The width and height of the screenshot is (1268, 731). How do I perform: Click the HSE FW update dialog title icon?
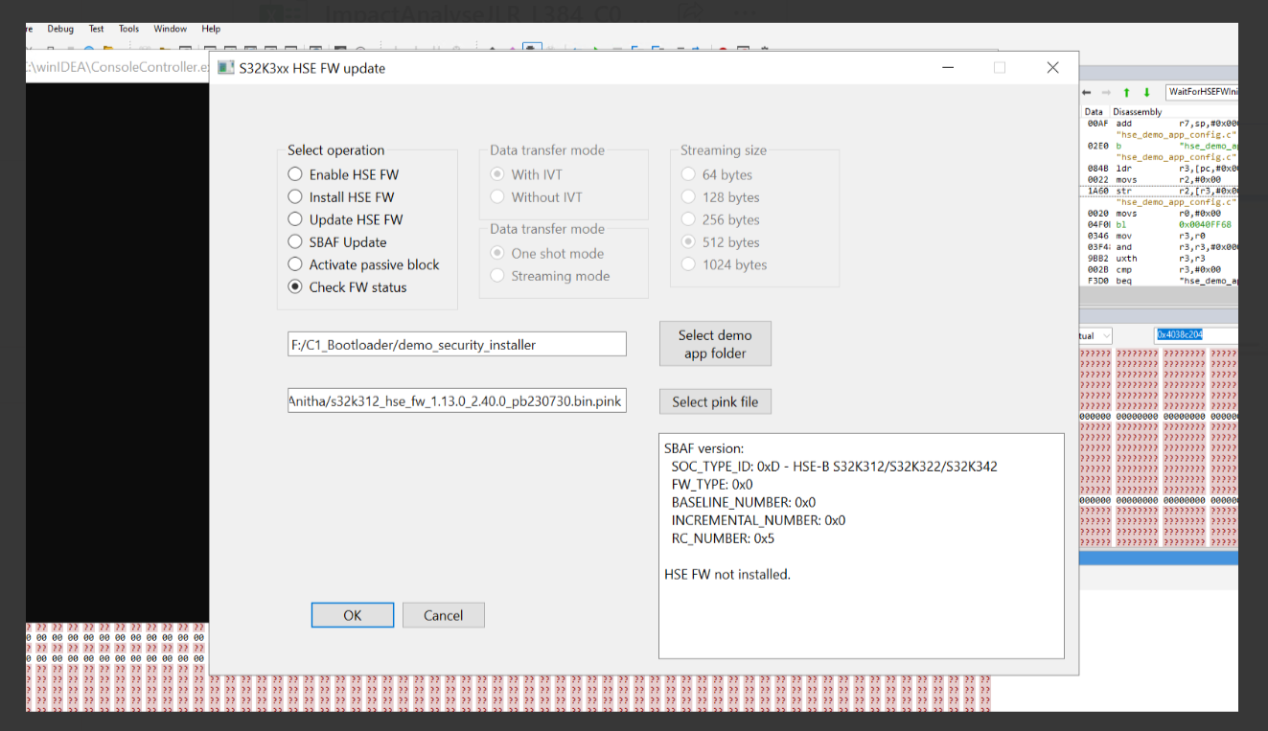pos(225,68)
